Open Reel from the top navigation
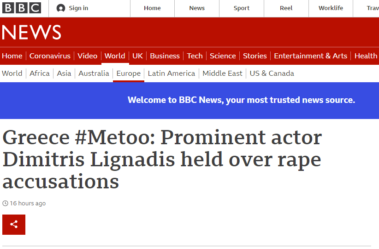 (286, 8)
